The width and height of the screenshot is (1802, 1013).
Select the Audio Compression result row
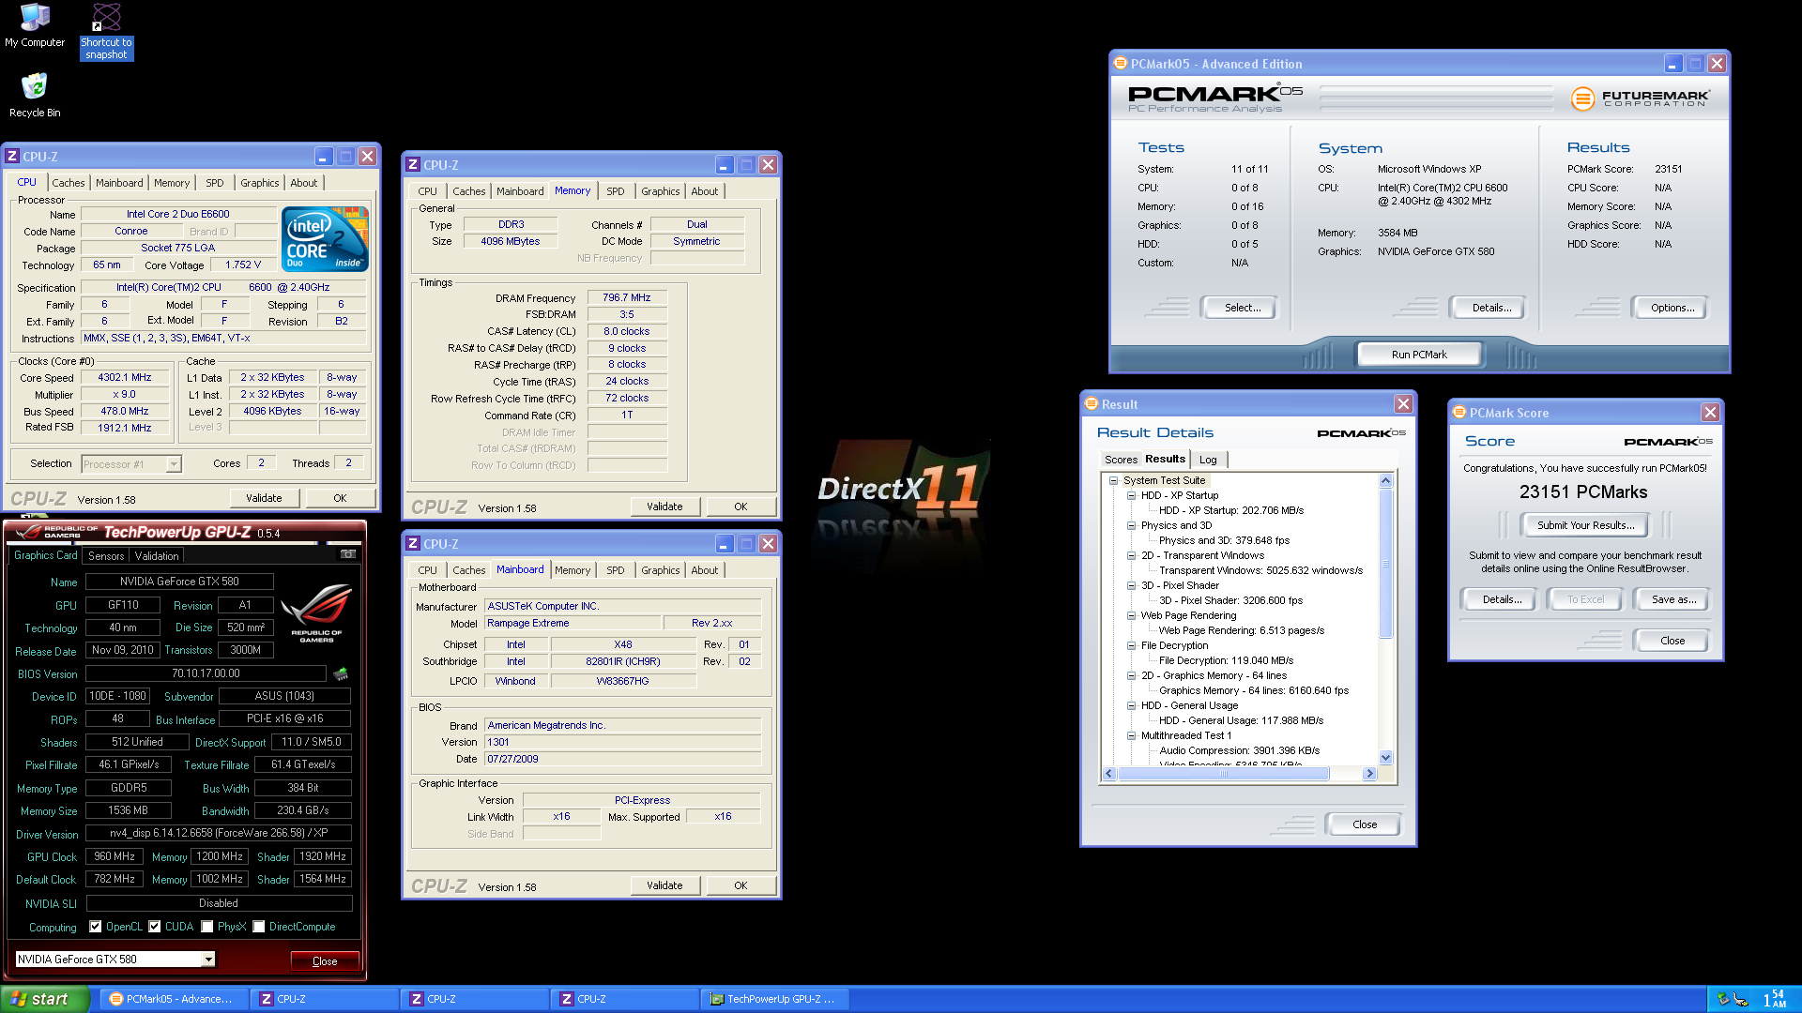pyautogui.click(x=1239, y=750)
